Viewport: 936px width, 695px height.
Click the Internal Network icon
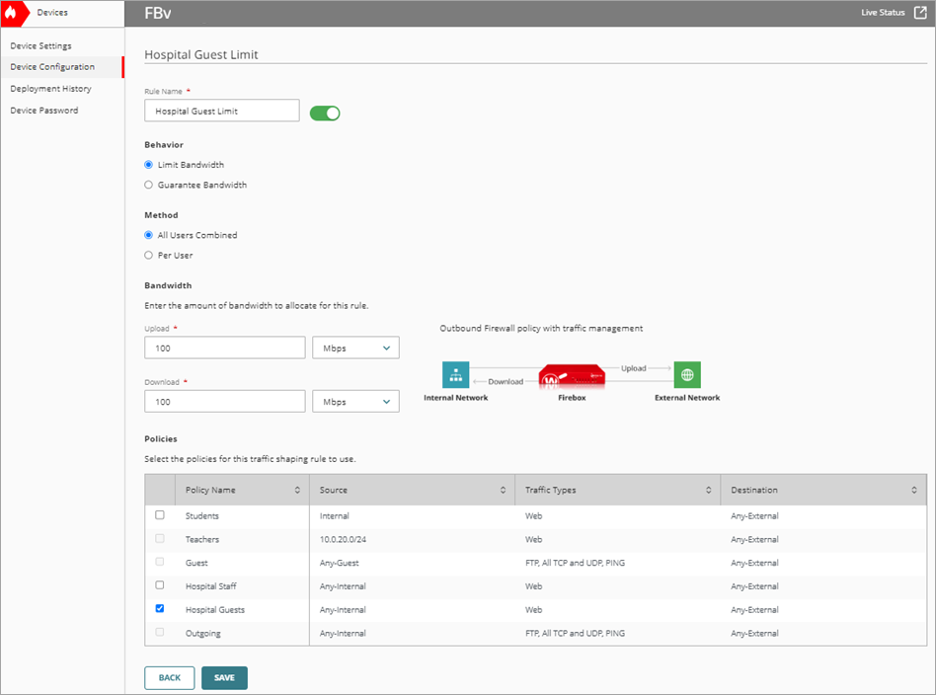pos(456,375)
